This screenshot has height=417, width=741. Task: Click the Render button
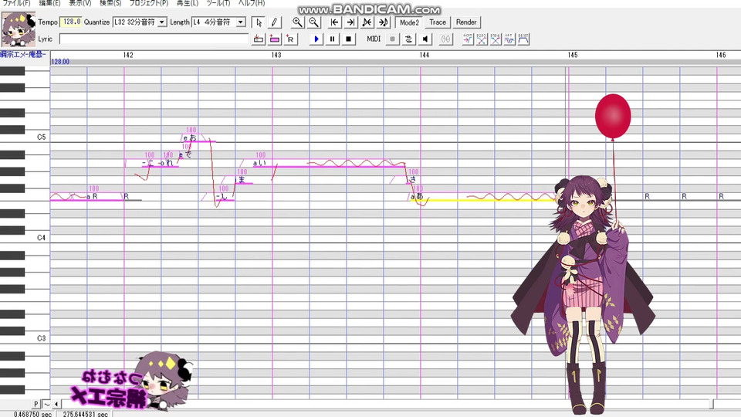tap(466, 22)
